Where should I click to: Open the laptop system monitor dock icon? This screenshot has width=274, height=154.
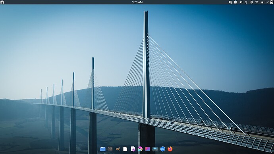click(x=155, y=149)
